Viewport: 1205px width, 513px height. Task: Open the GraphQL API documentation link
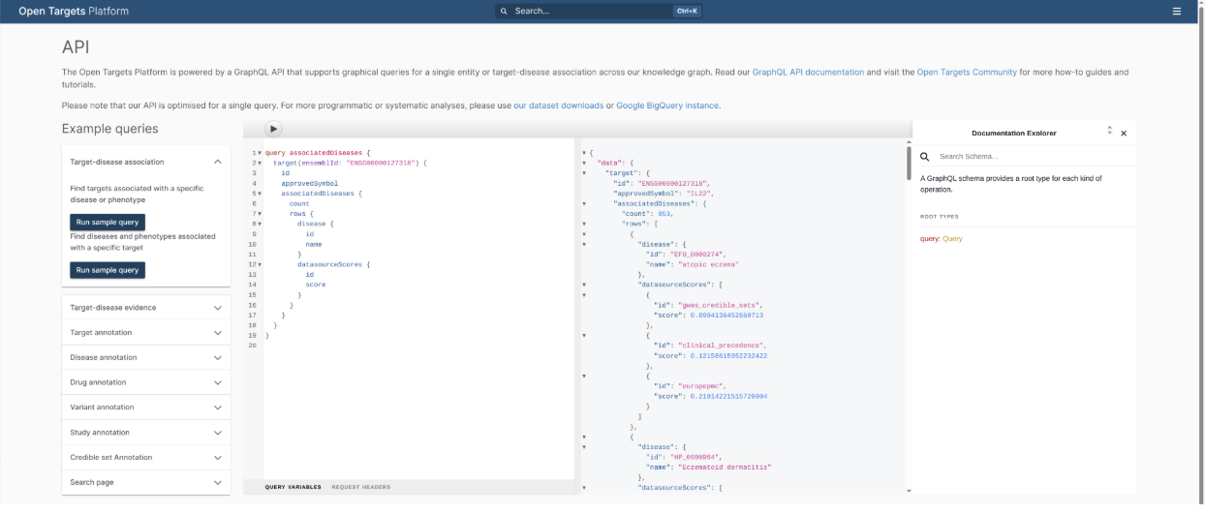pyautogui.click(x=808, y=73)
